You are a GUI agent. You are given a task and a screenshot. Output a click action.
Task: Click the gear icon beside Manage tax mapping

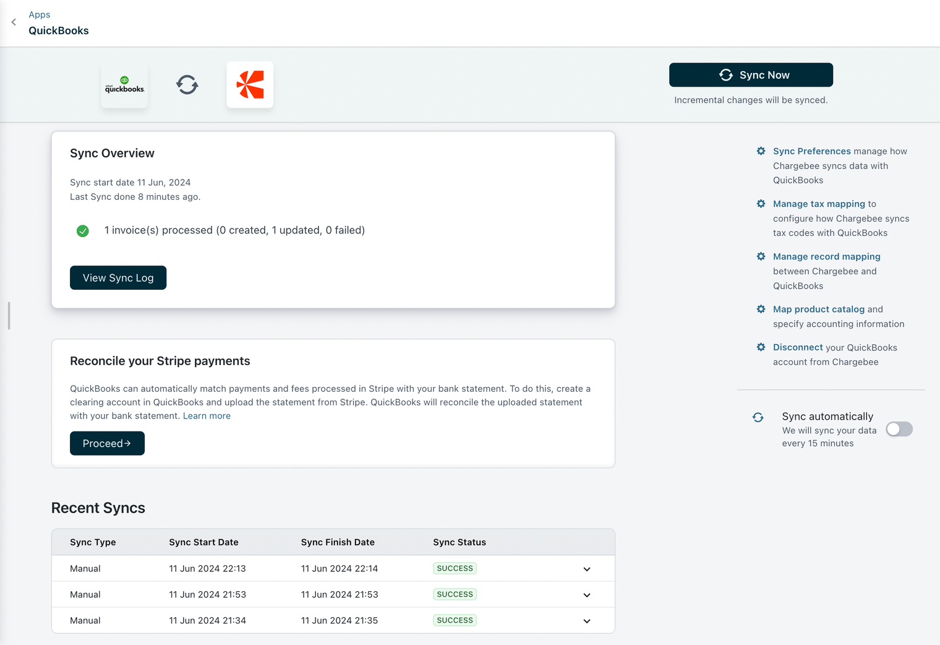(761, 204)
